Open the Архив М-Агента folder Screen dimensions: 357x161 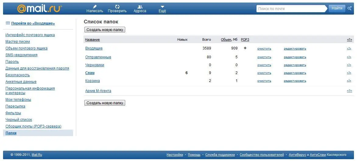click(98, 91)
